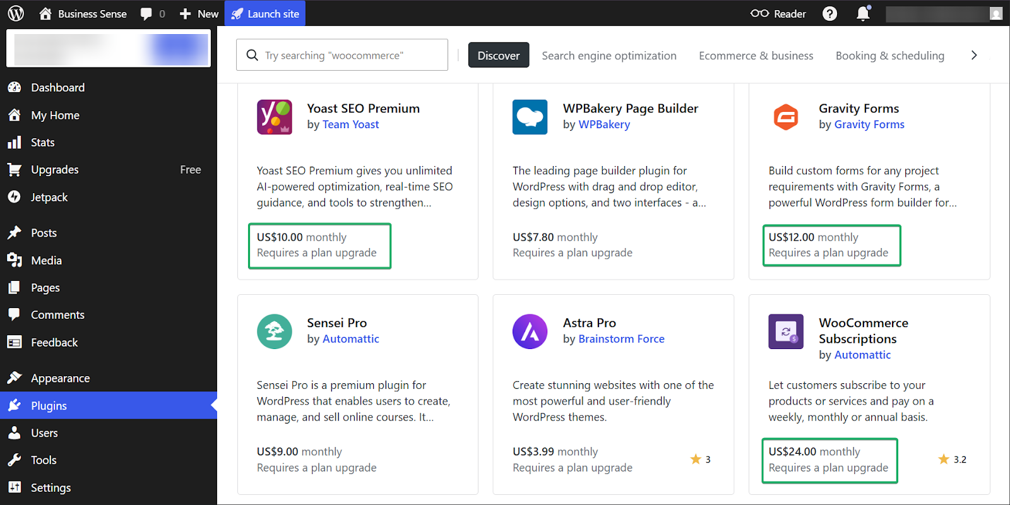Select Search engine optimization category

point(609,56)
